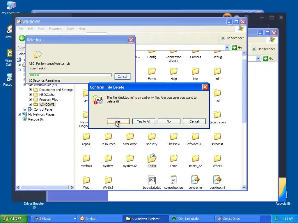Click the Start button on taskbar
The image size is (298, 223).
14,219
